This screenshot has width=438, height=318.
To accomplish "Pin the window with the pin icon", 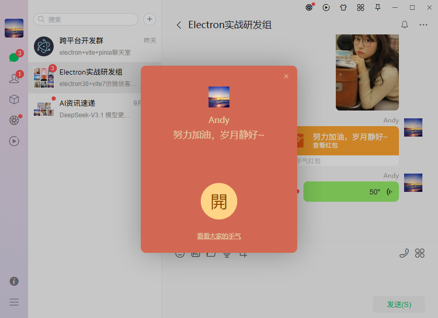I will (378, 8).
